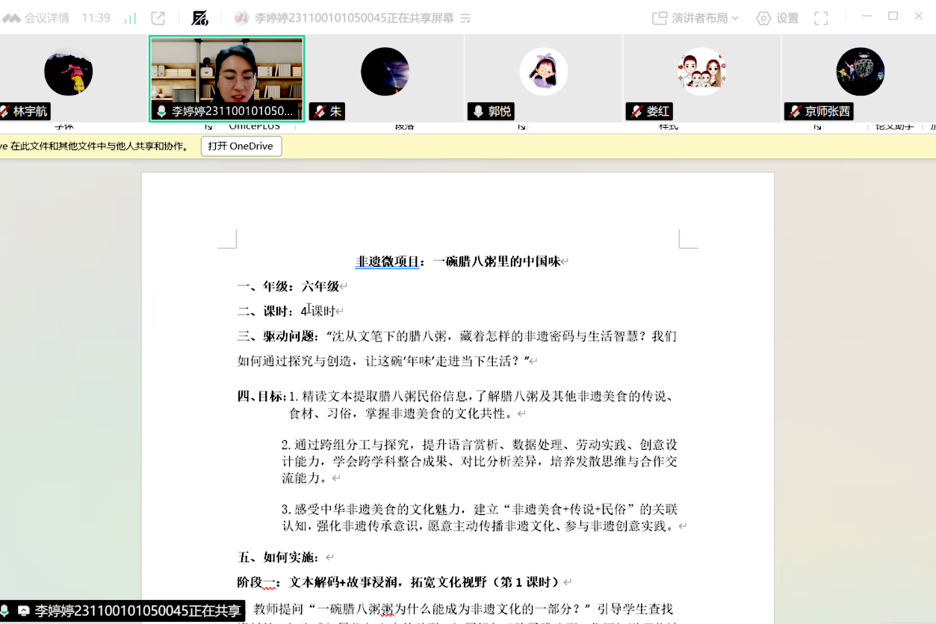Open meeting 设置 settings gear
The height and width of the screenshot is (624, 936).
776,17
